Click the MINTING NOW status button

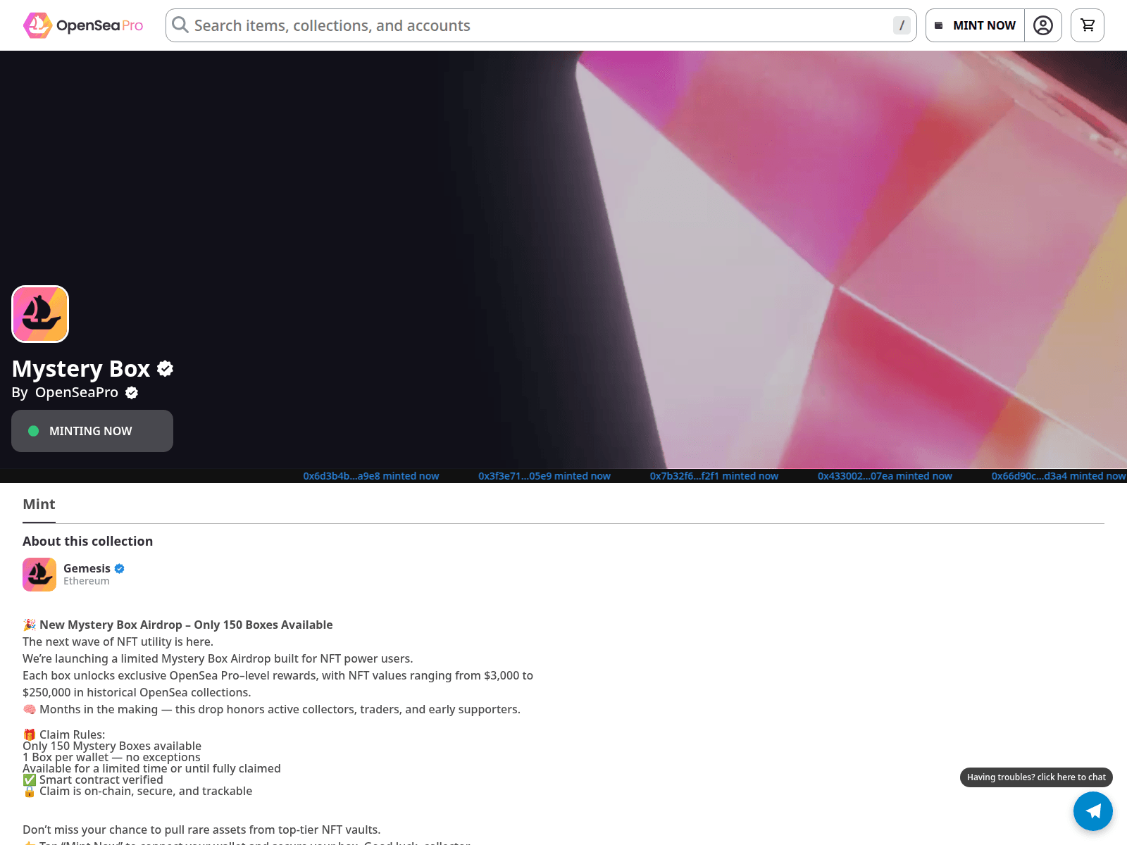click(x=92, y=431)
